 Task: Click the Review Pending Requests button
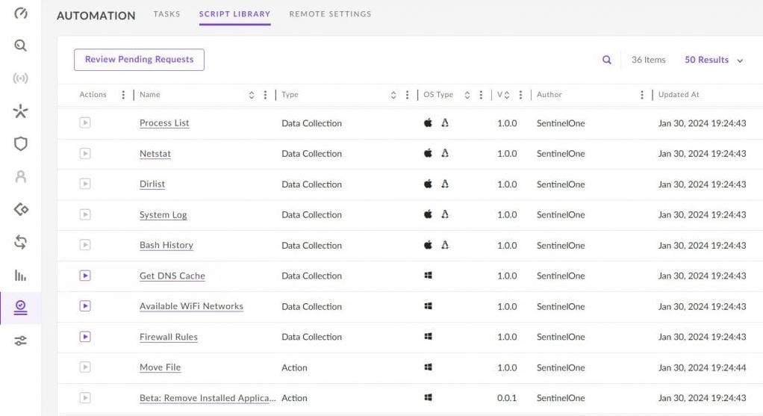click(139, 60)
